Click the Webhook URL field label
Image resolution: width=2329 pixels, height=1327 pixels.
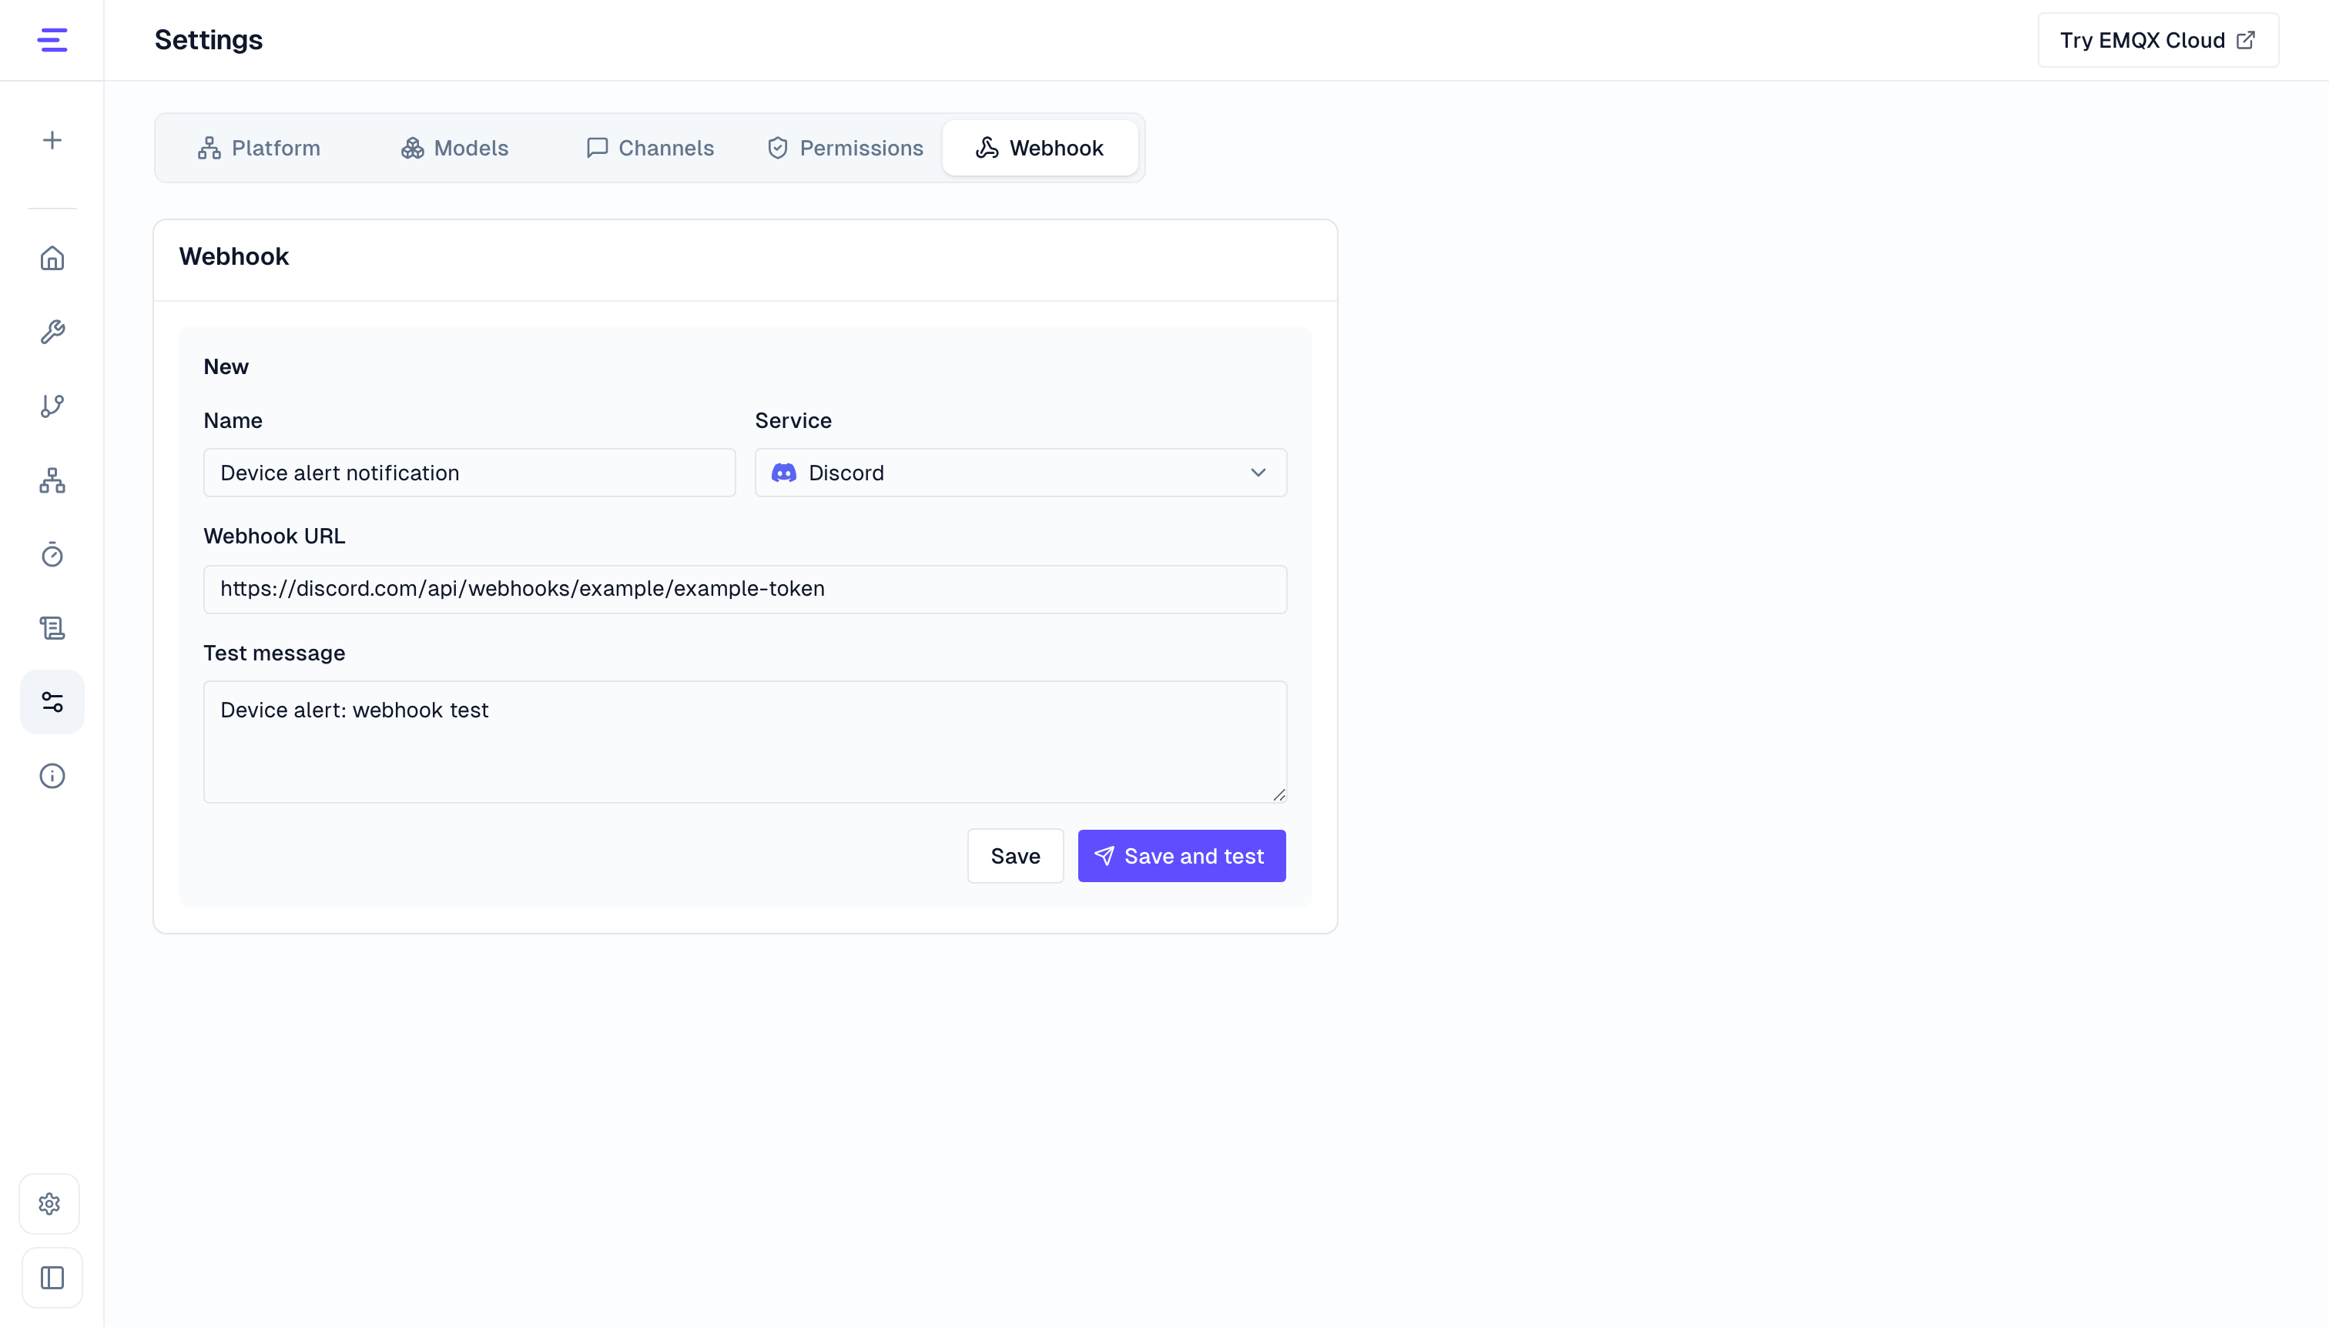(x=274, y=536)
